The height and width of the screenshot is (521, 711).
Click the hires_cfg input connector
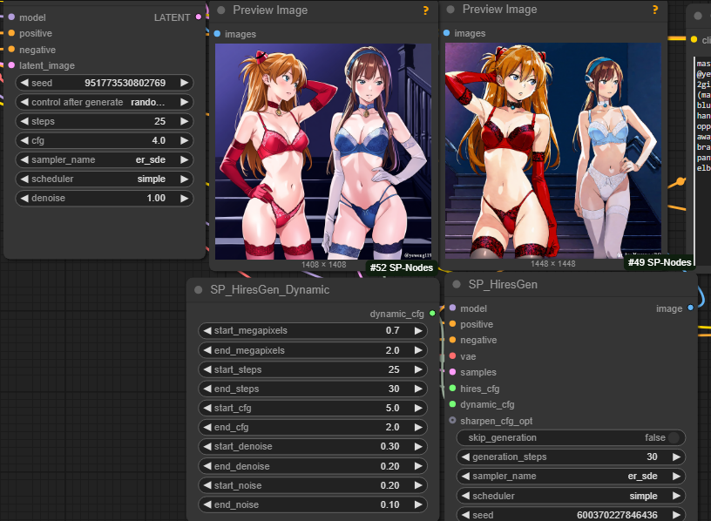tap(452, 389)
